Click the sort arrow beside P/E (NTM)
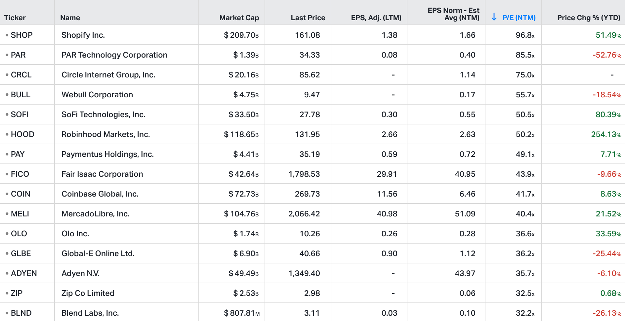Screen dimensions: 625x321 (494, 17)
